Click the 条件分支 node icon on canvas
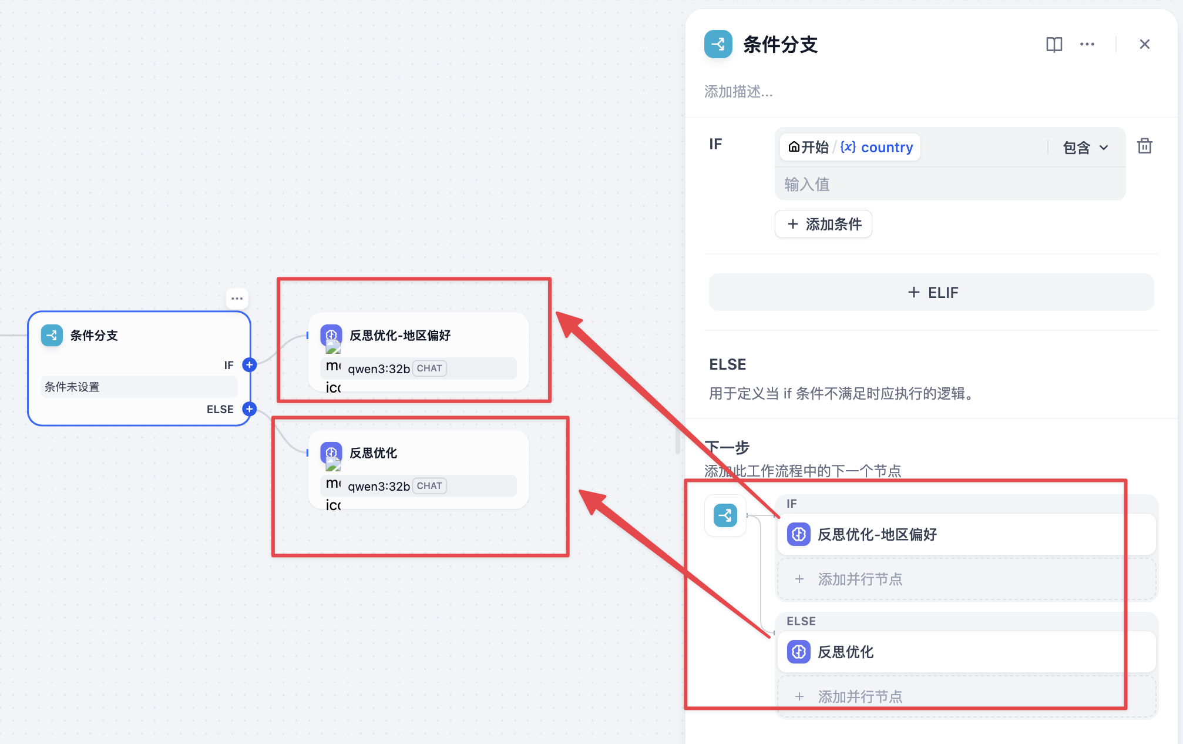The width and height of the screenshot is (1183, 744). coord(52,336)
